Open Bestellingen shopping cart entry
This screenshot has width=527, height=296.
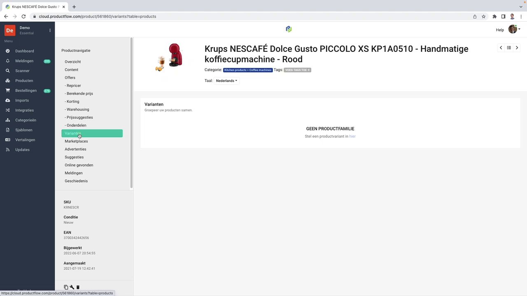pyautogui.click(x=26, y=90)
